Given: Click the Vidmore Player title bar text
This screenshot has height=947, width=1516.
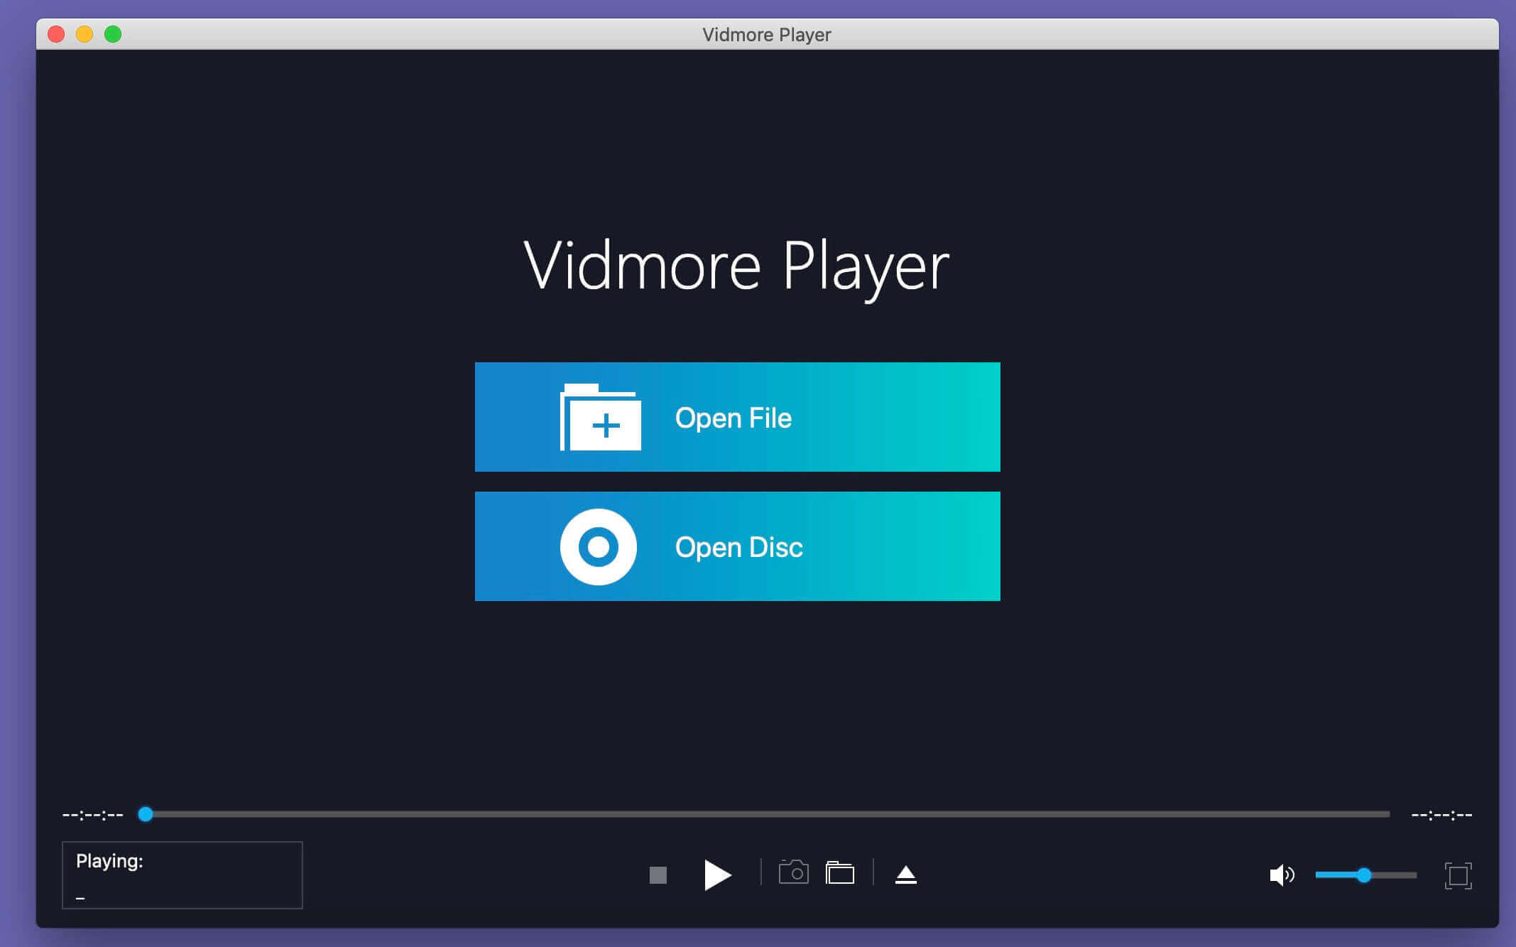Looking at the screenshot, I should coord(767,35).
